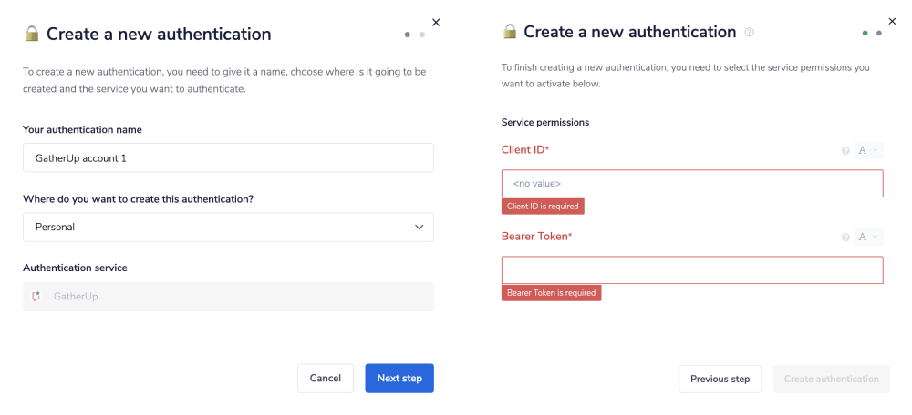
Task: Click the lock icon in the right dialog title
Action: [x=510, y=32]
